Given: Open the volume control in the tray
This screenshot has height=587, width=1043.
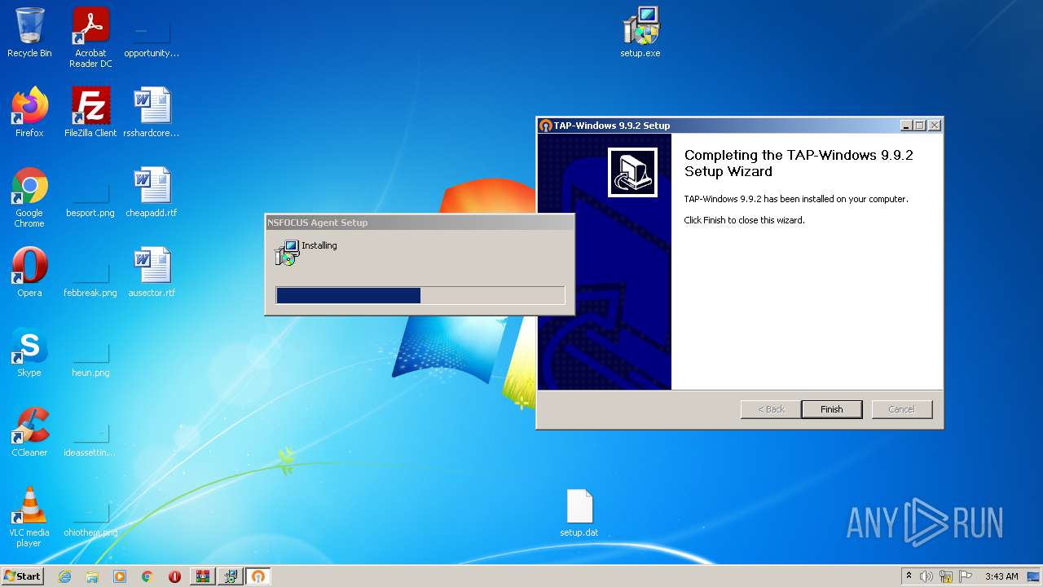Looking at the screenshot, I should [x=926, y=576].
